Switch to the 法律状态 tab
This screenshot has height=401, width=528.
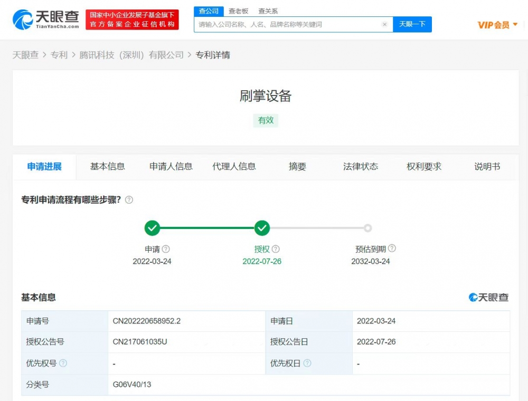pyautogui.click(x=361, y=167)
